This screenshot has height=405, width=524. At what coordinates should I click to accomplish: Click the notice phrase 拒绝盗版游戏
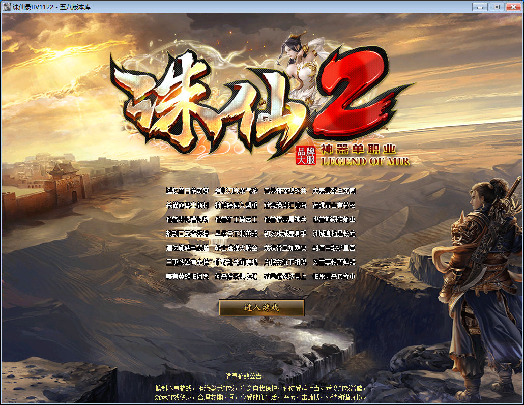tap(216, 388)
